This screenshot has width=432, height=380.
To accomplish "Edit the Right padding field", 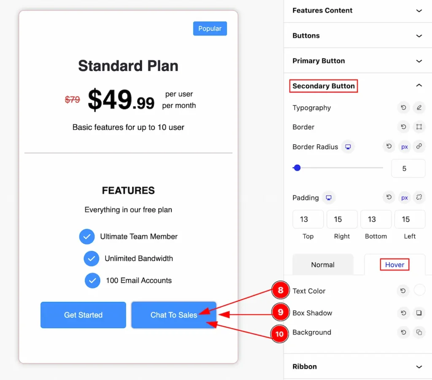I will pos(342,219).
